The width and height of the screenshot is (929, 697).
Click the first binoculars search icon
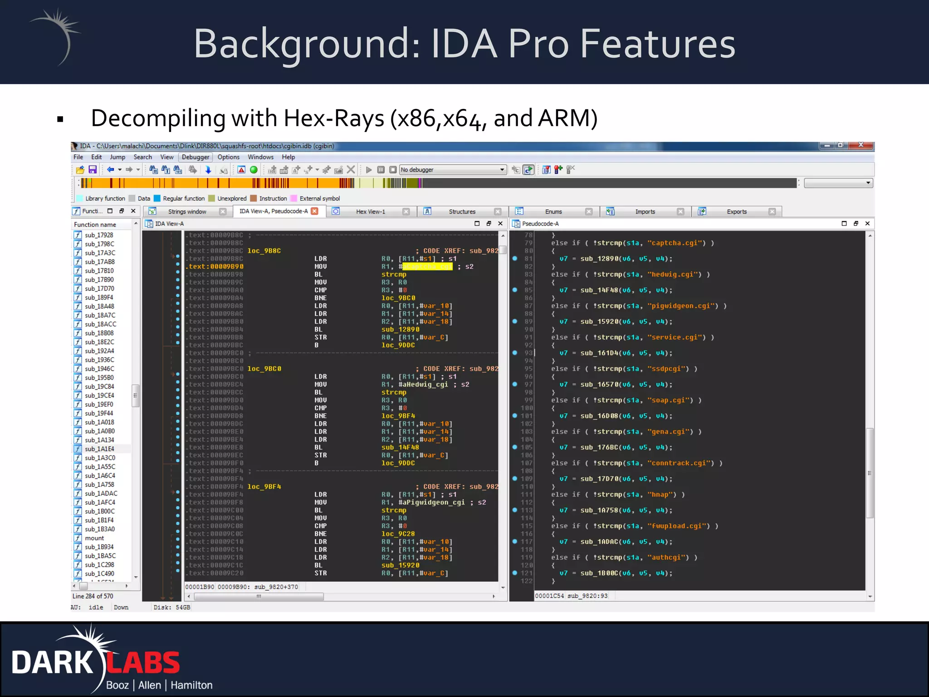pyautogui.click(x=154, y=170)
